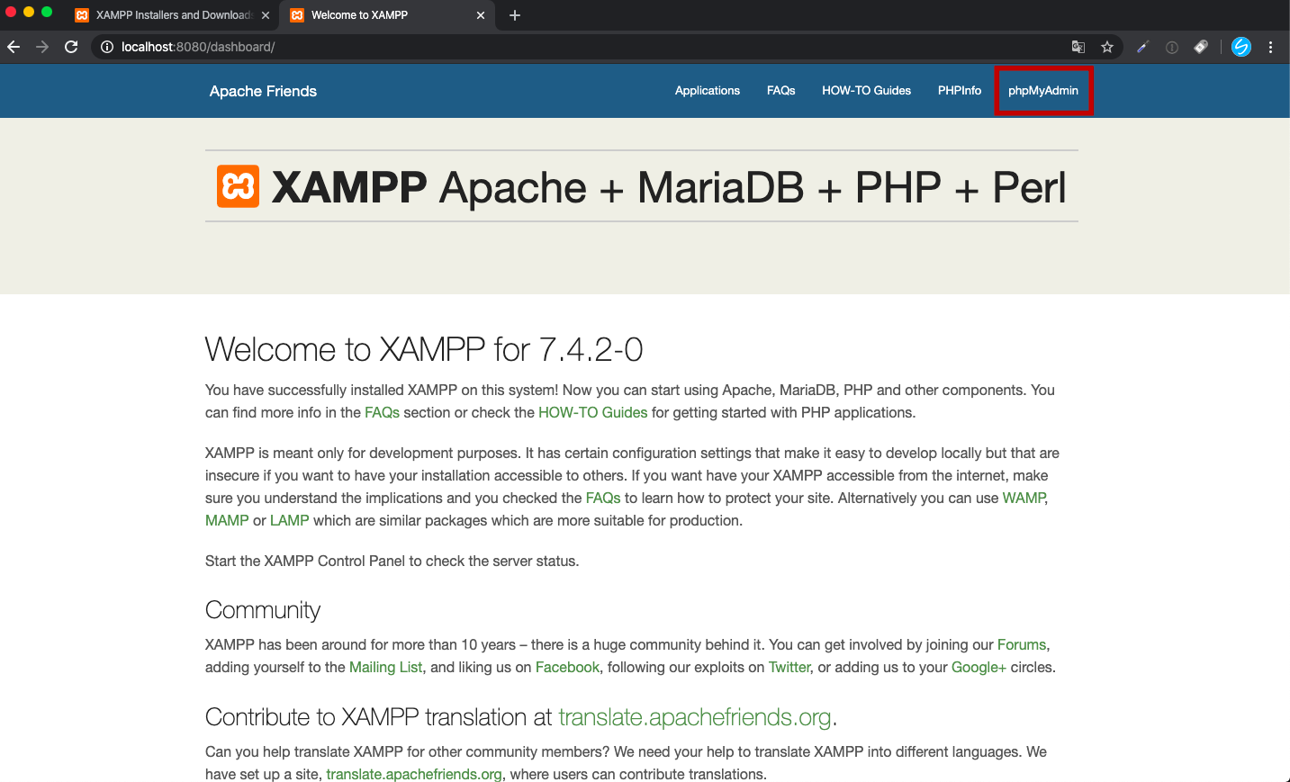Open FAQs in the top navigation

(x=781, y=91)
